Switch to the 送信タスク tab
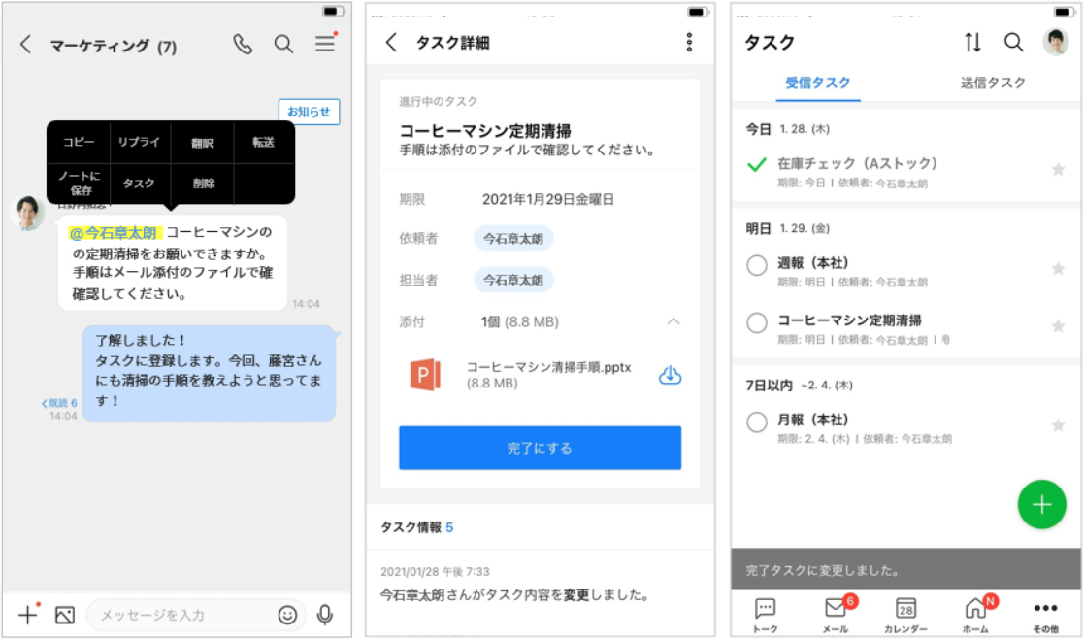The height and width of the screenshot is (640, 1084). tap(993, 83)
